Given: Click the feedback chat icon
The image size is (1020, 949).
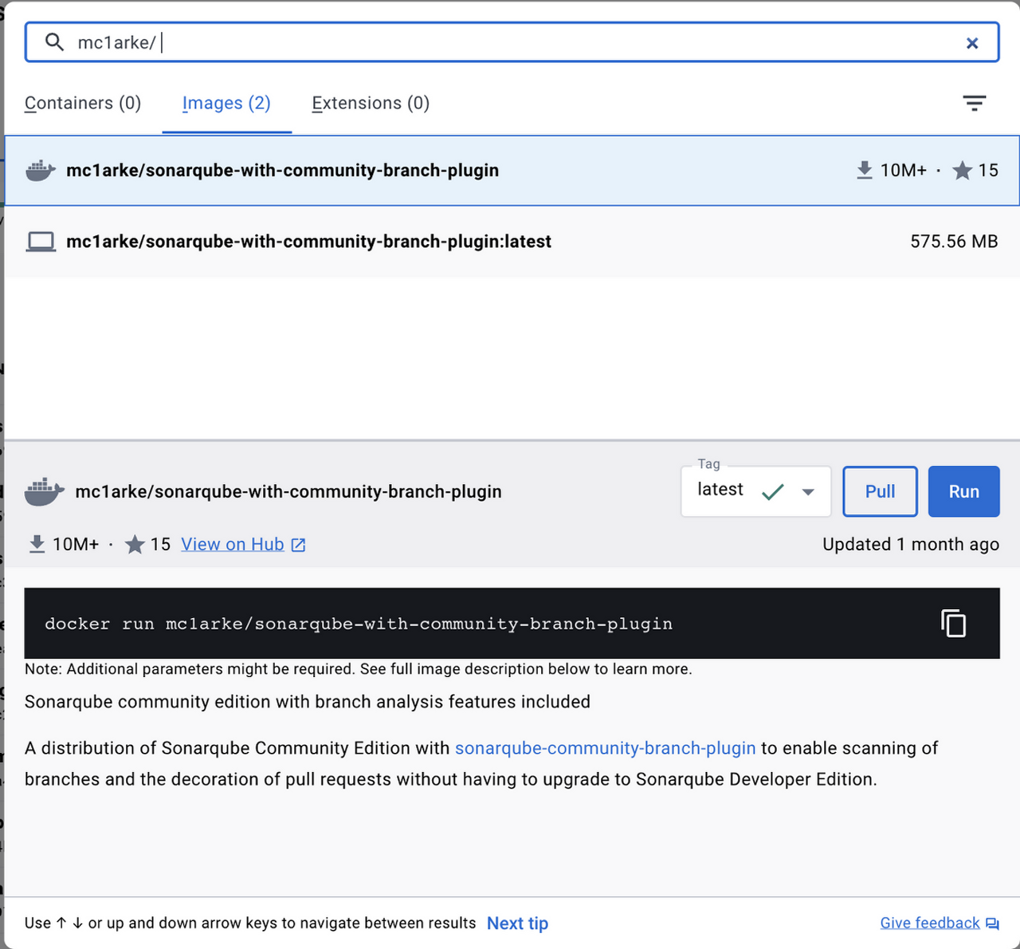Looking at the screenshot, I should coord(992,923).
